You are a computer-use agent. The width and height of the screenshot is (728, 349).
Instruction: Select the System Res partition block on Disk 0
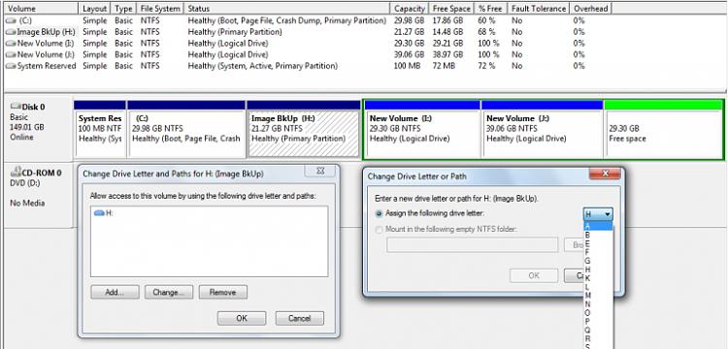[x=100, y=129]
